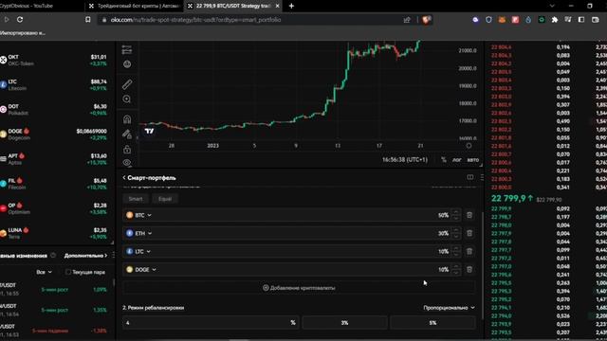Viewport: 607px width, 341px height.
Task: Select DOGE Dogecoin in market list
Action: coord(54,135)
